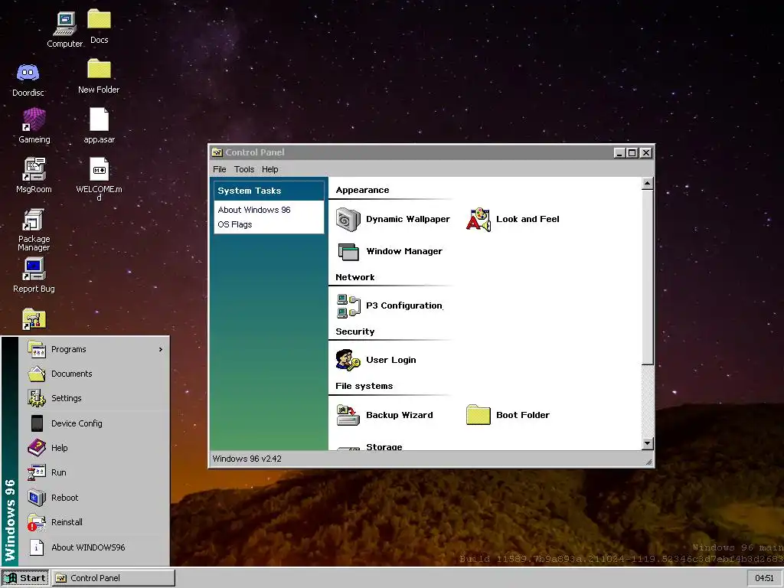Click the vertical scrollbar thumb in Control Panel
This screenshot has height=588, width=784.
point(648,277)
